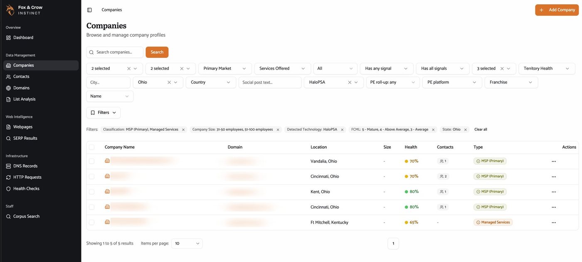
Task: Open PE platform dropdown
Action: click(x=452, y=82)
